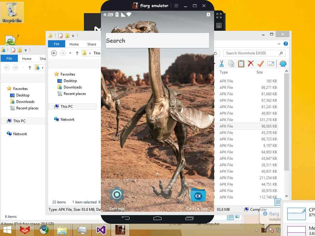The height and width of the screenshot is (236, 315).
Task: Select the APK file sized 96,065 KB
Action: pyautogui.click(x=246, y=126)
